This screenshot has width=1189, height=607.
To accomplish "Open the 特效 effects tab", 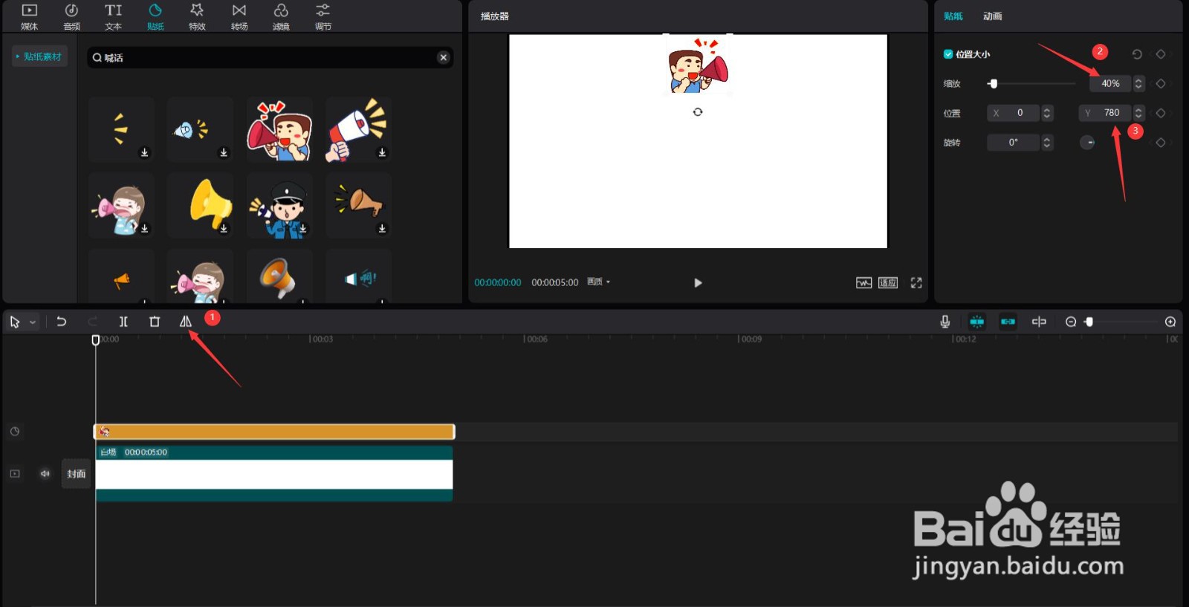I will coord(197,16).
